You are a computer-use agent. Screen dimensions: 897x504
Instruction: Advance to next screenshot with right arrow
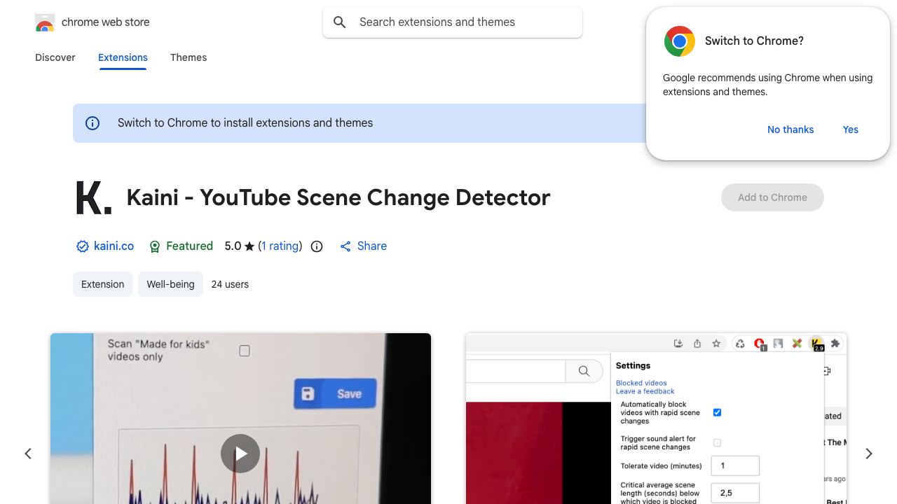(869, 454)
